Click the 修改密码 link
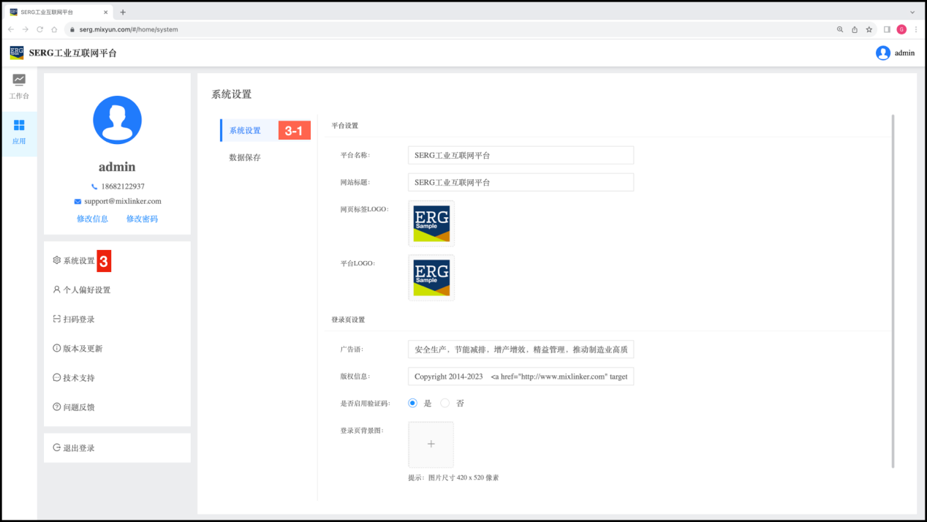 click(x=142, y=219)
